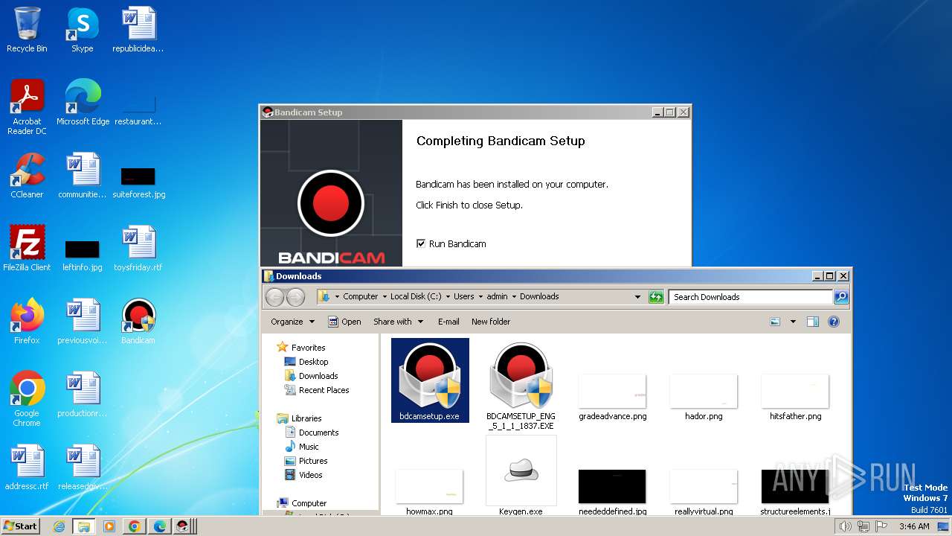Launch Microsoft Edge desktop shortcut

click(83, 103)
